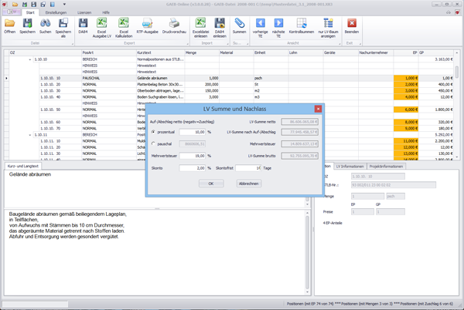Import via Exceldatei einlesen
The image size is (464, 310).
(200, 28)
